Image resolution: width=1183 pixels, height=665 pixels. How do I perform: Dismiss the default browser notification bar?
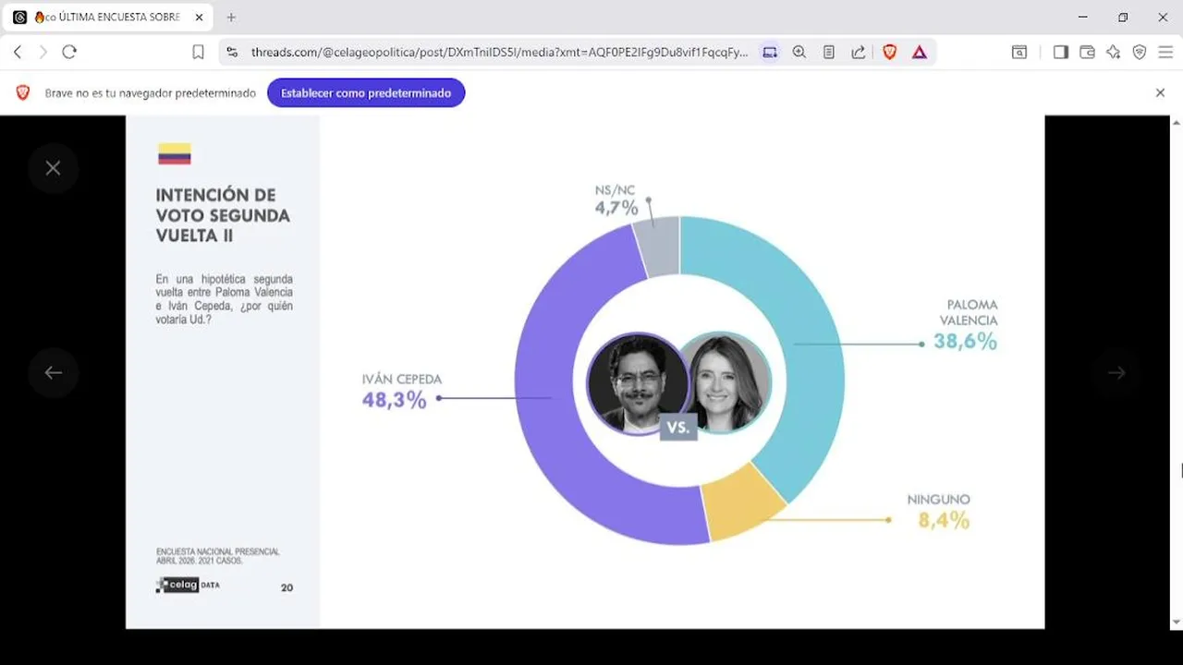1160,93
